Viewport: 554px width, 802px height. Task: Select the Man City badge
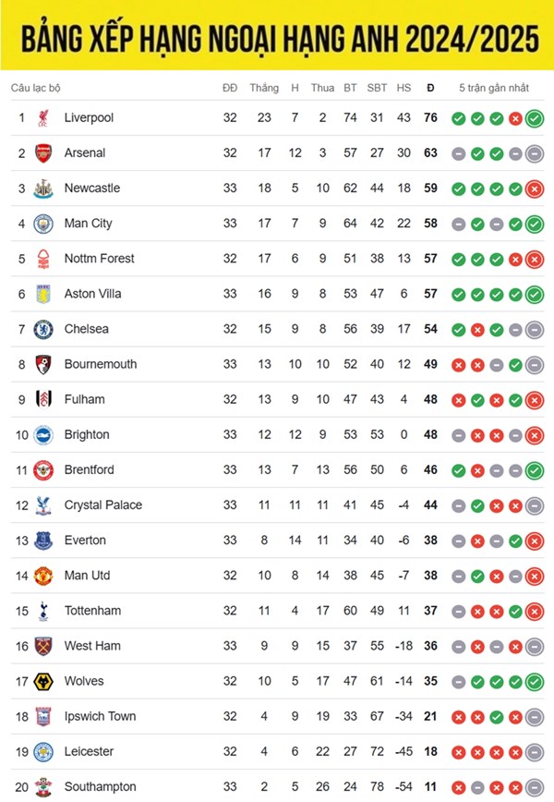click(x=43, y=224)
